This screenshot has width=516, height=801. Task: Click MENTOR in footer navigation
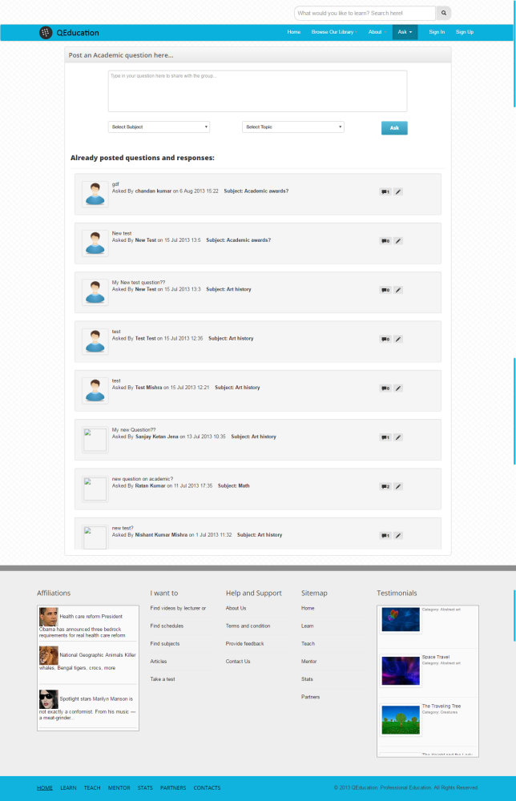pyautogui.click(x=119, y=787)
